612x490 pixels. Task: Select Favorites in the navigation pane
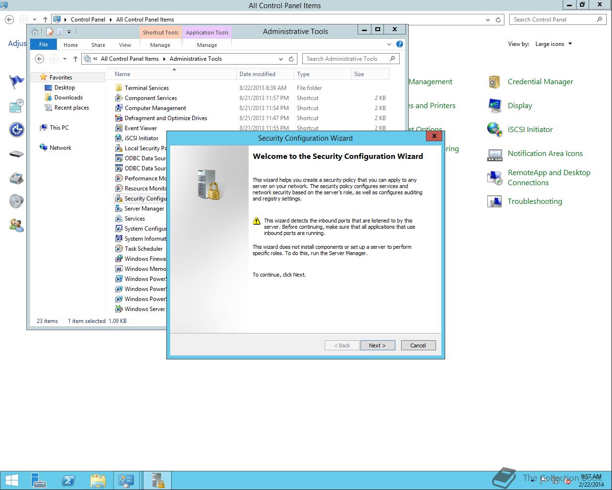click(x=61, y=77)
